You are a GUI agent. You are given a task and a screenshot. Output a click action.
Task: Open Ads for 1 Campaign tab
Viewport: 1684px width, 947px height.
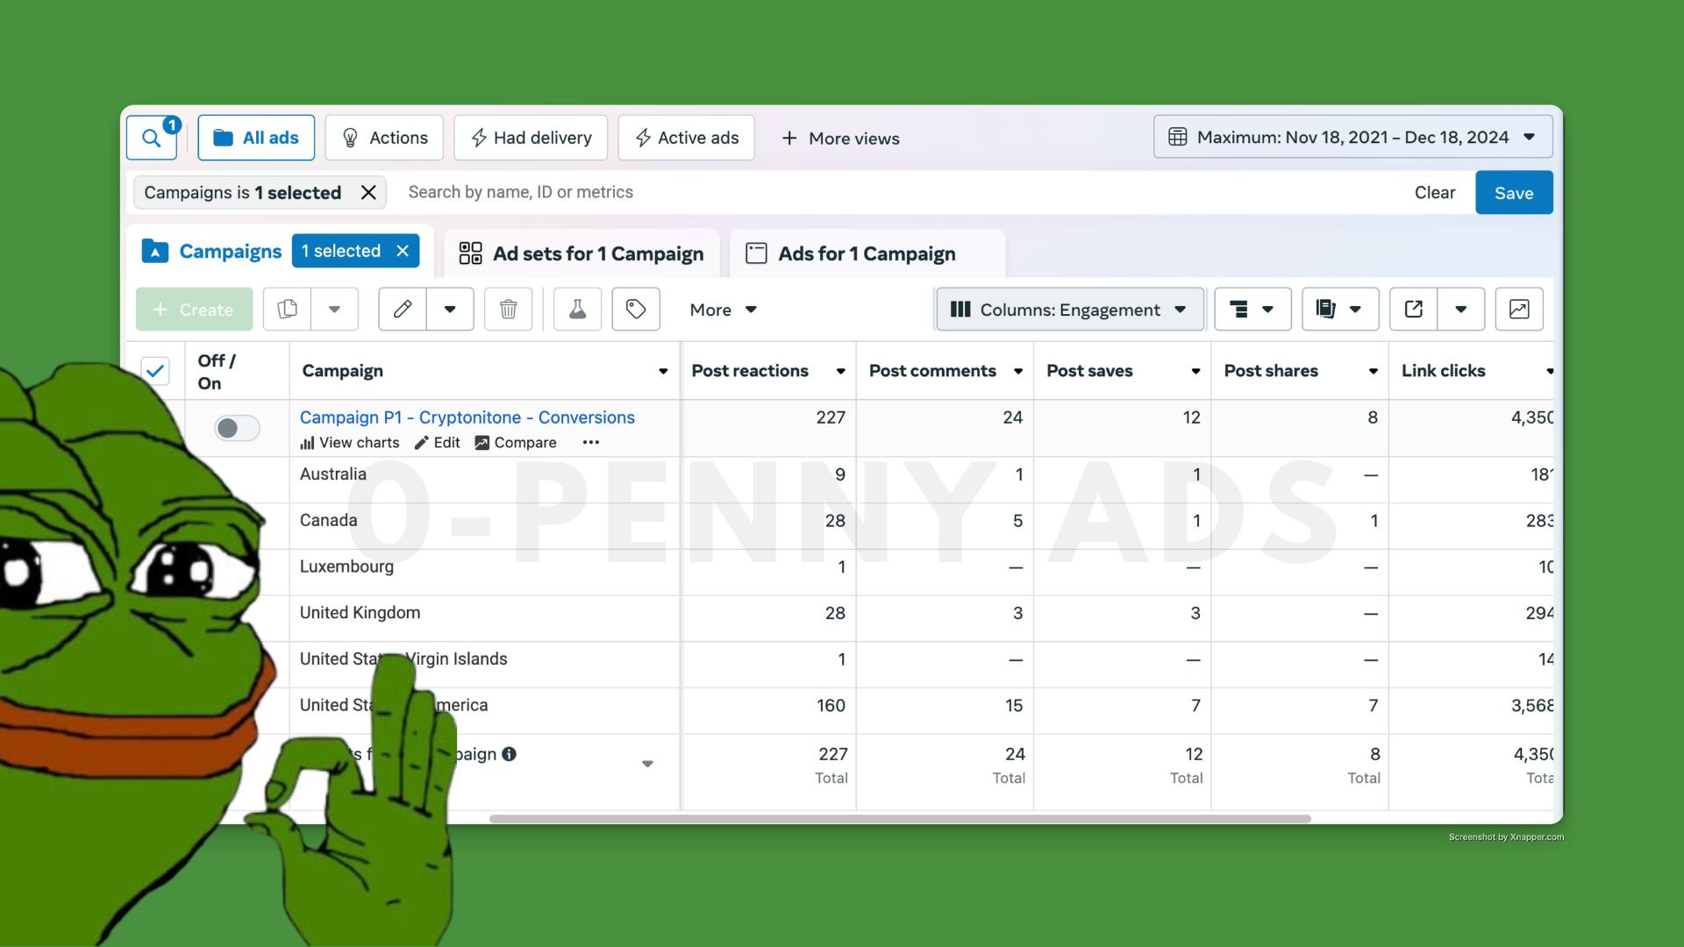click(x=867, y=253)
